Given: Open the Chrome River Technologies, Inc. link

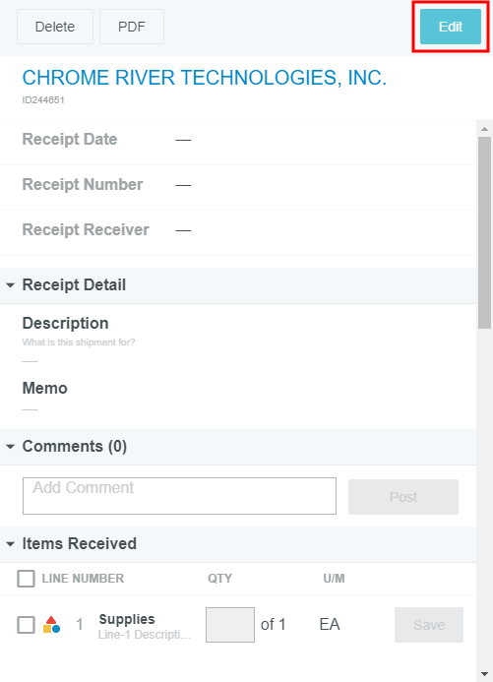Looking at the screenshot, I should pyautogui.click(x=205, y=78).
